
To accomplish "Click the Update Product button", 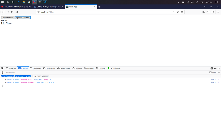I will (x=23, y=18).
